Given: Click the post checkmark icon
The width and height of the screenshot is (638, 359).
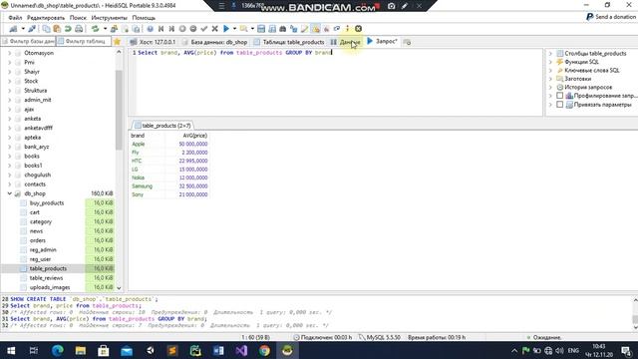Looking at the screenshot, I should 204,29.
